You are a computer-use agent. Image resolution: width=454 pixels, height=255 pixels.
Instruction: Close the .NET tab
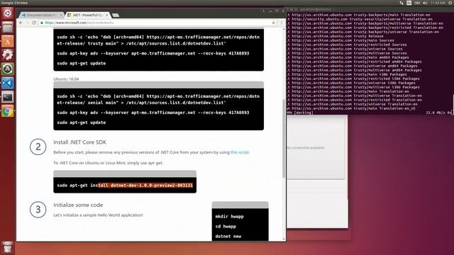click(107, 15)
